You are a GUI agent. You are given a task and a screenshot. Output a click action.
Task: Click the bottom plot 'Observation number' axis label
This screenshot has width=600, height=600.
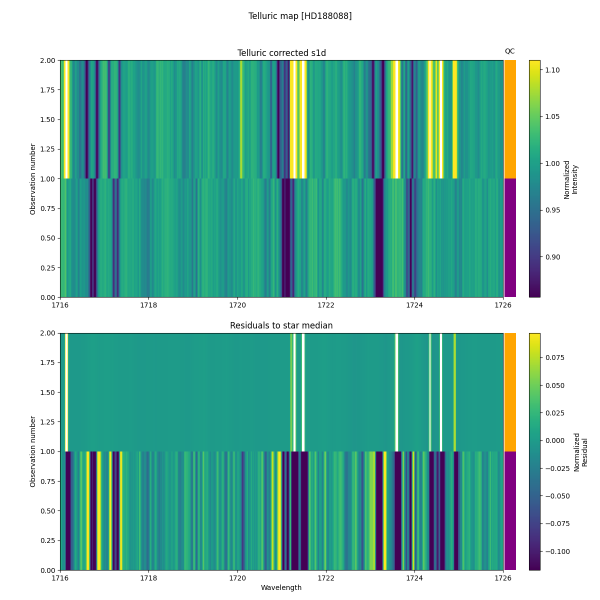33,451
